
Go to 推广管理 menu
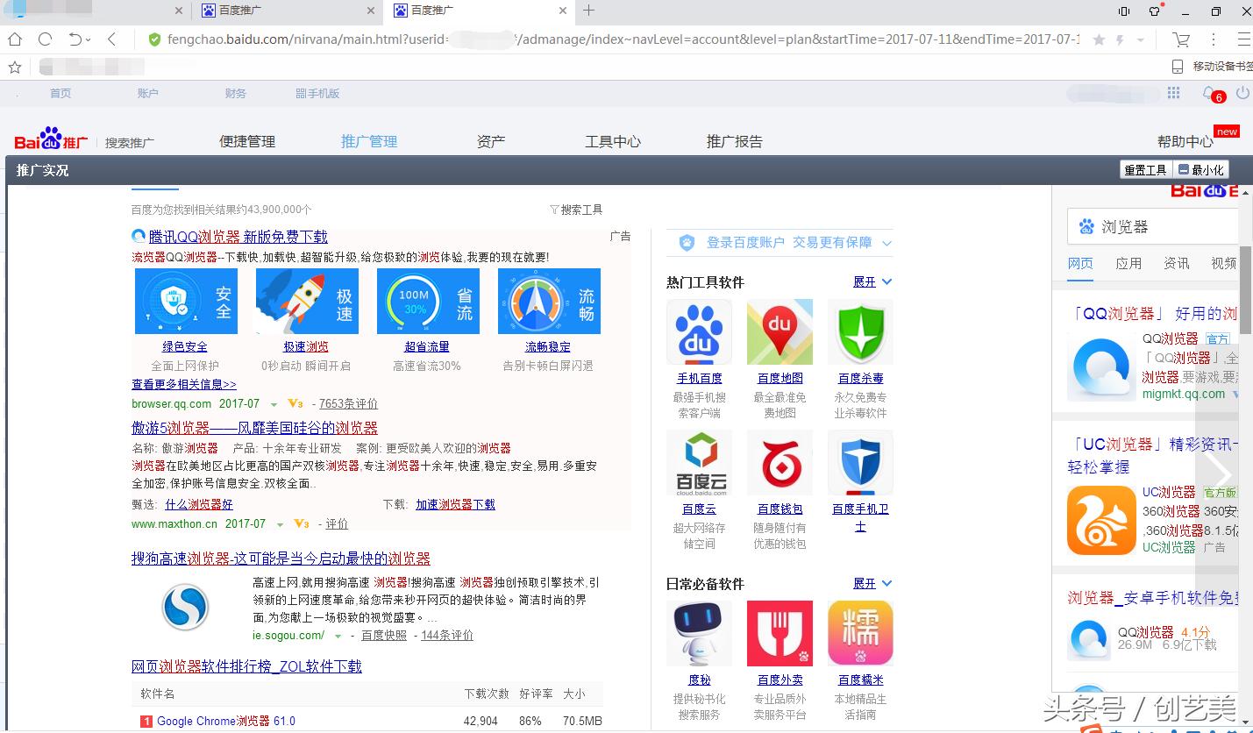tap(369, 141)
